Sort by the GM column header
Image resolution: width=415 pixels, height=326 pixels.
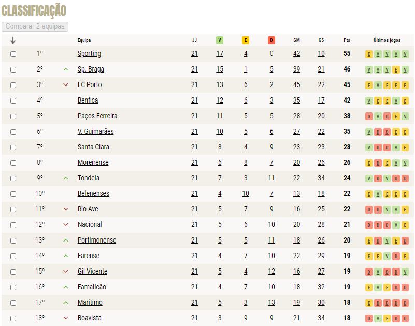point(296,40)
